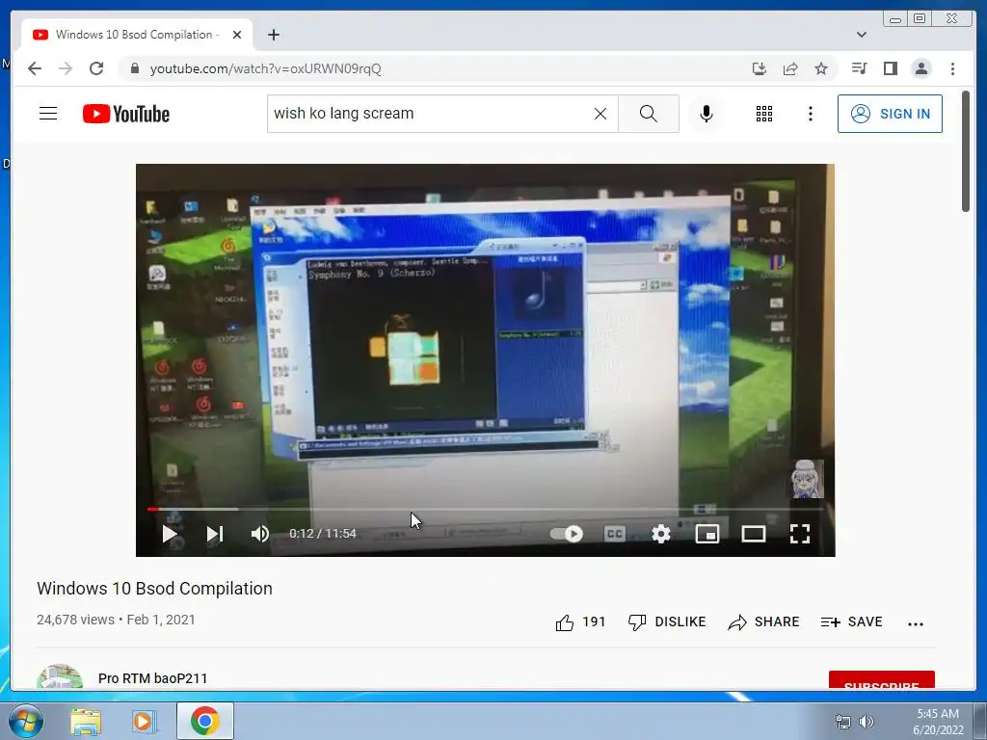Launch Windows Media Player from taskbar
Viewport: 987px width, 740px height.
coord(145,722)
